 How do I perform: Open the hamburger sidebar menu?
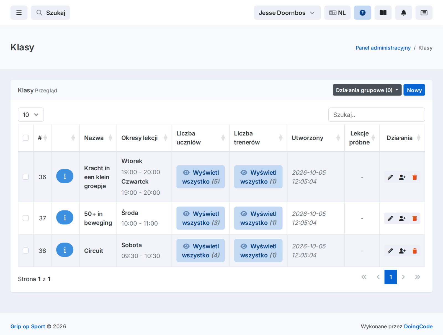19,13
